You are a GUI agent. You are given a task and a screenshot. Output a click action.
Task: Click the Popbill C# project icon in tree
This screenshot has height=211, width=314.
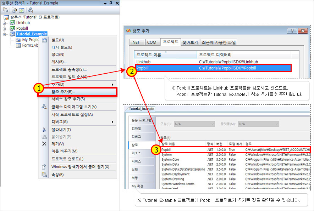[12, 28]
